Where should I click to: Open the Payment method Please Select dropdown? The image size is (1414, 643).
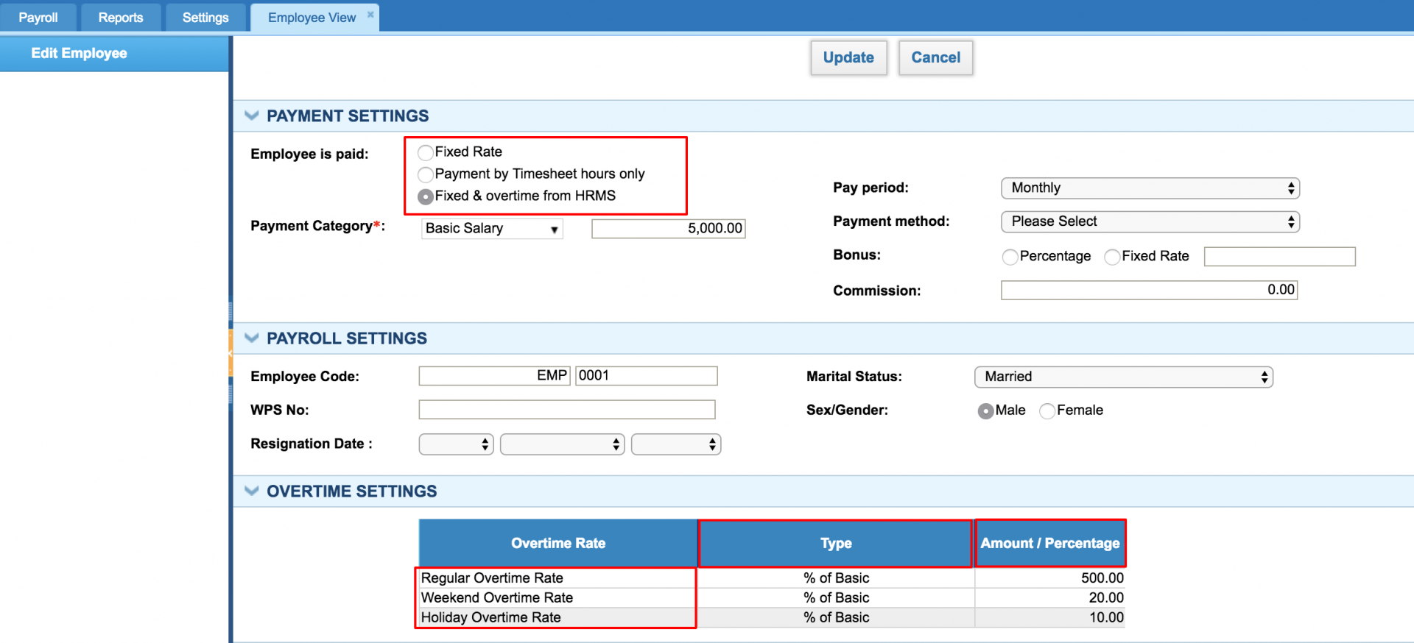click(x=1150, y=221)
